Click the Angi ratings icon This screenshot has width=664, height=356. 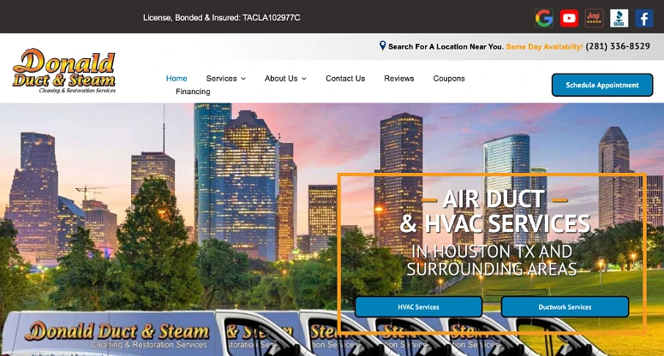click(594, 18)
